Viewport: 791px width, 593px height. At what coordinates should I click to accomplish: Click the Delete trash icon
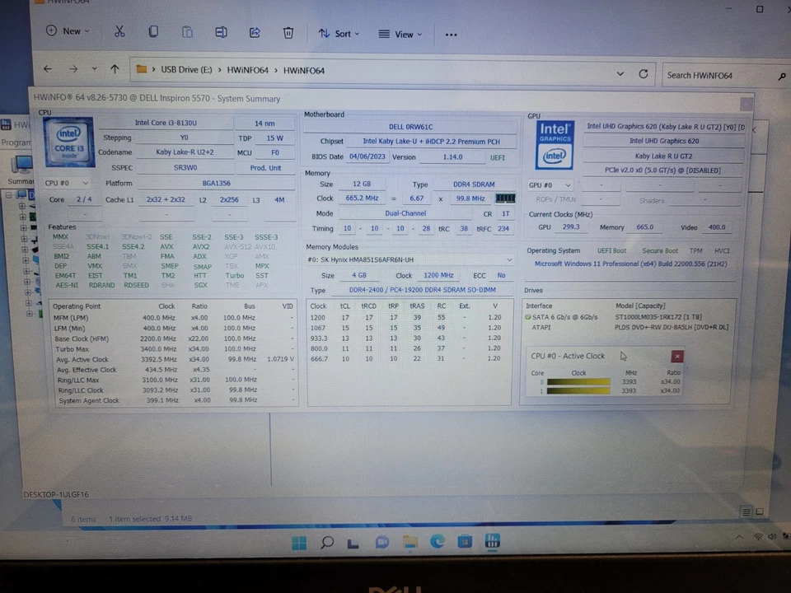288,33
